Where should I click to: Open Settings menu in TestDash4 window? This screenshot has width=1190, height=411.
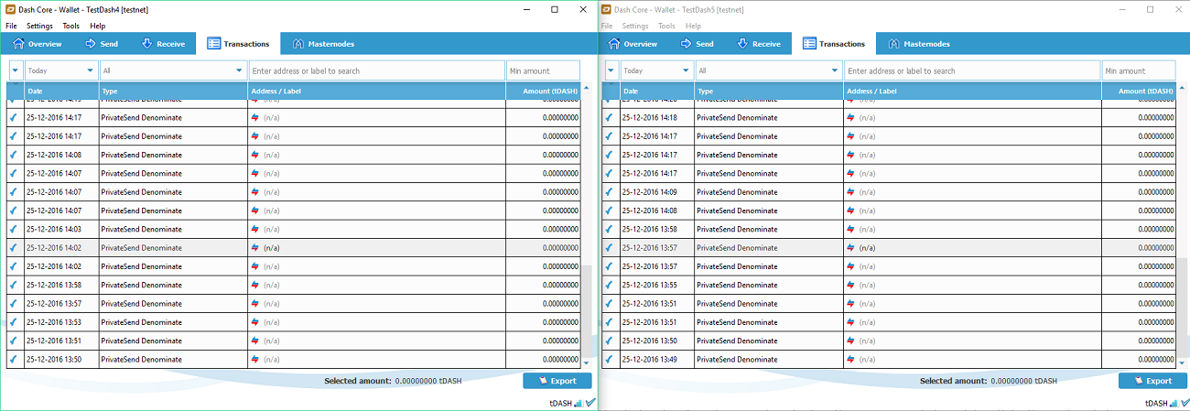point(39,26)
